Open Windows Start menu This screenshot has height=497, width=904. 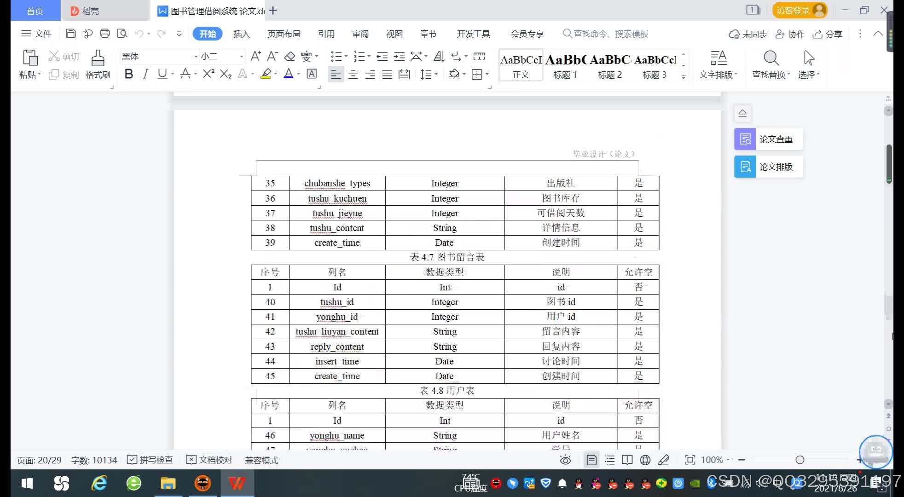[x=27, y=483]
